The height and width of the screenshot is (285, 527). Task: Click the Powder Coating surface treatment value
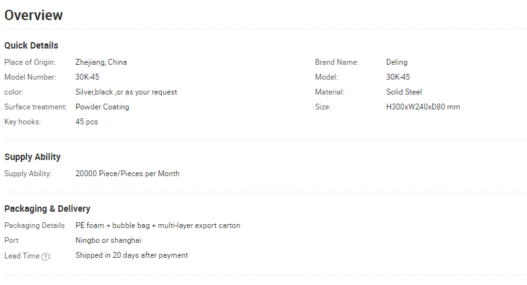102,107
